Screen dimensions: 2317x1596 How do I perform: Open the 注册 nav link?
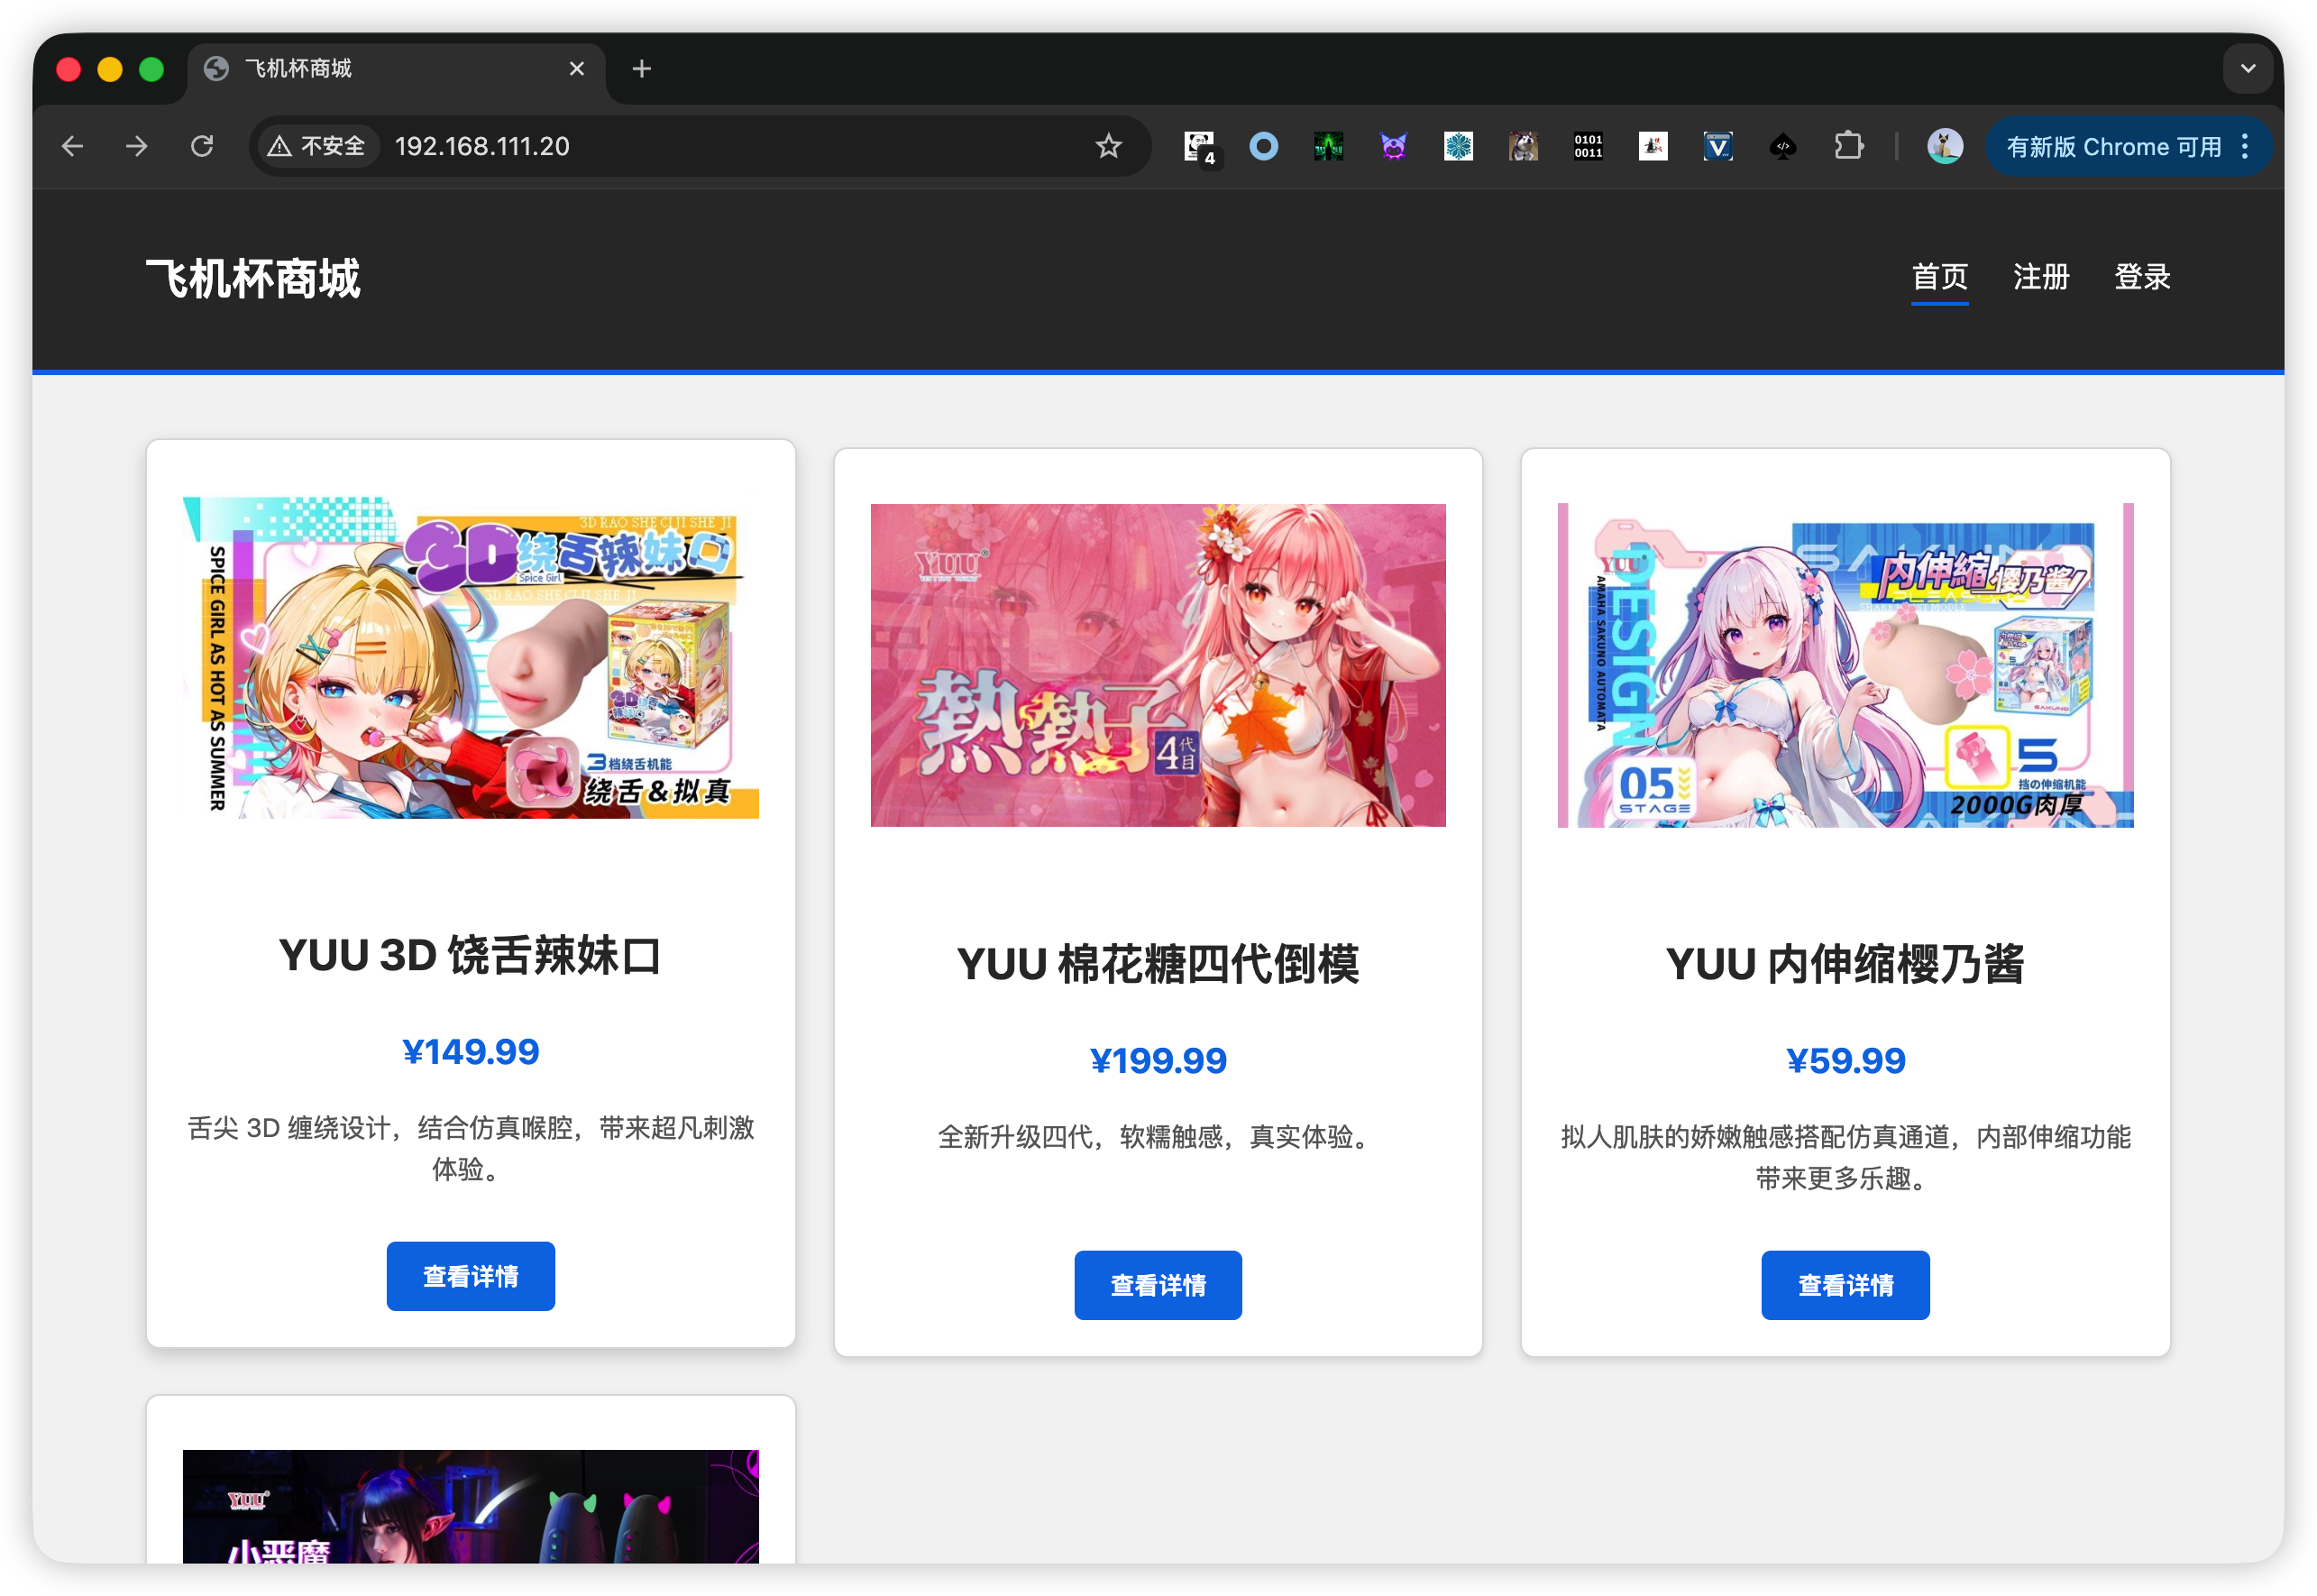(2040, 277)
